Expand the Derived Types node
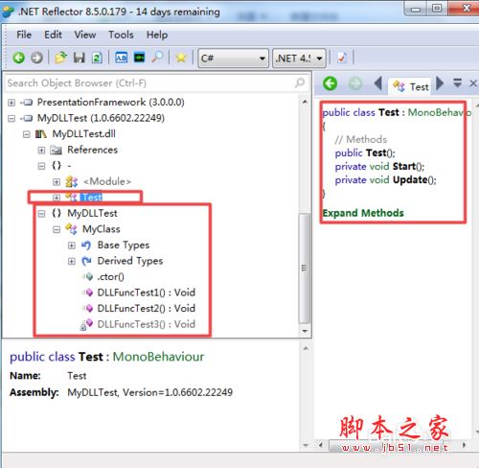The height and width of the screenshot is (468, 479). pyautogui.click(x=72, y=261)
